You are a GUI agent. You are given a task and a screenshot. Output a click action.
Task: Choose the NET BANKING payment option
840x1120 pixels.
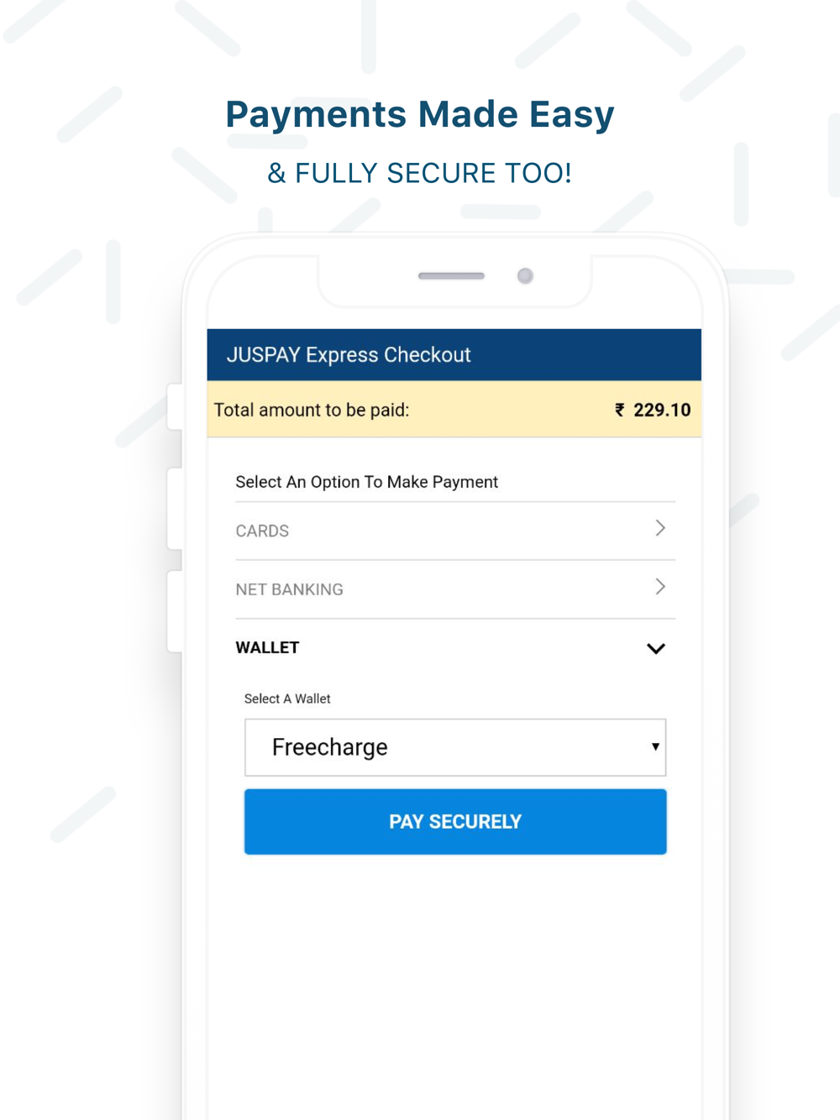455,589
